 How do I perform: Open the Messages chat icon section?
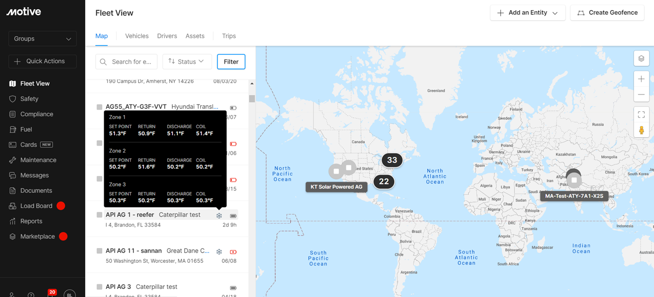click(x=13, y=175)
